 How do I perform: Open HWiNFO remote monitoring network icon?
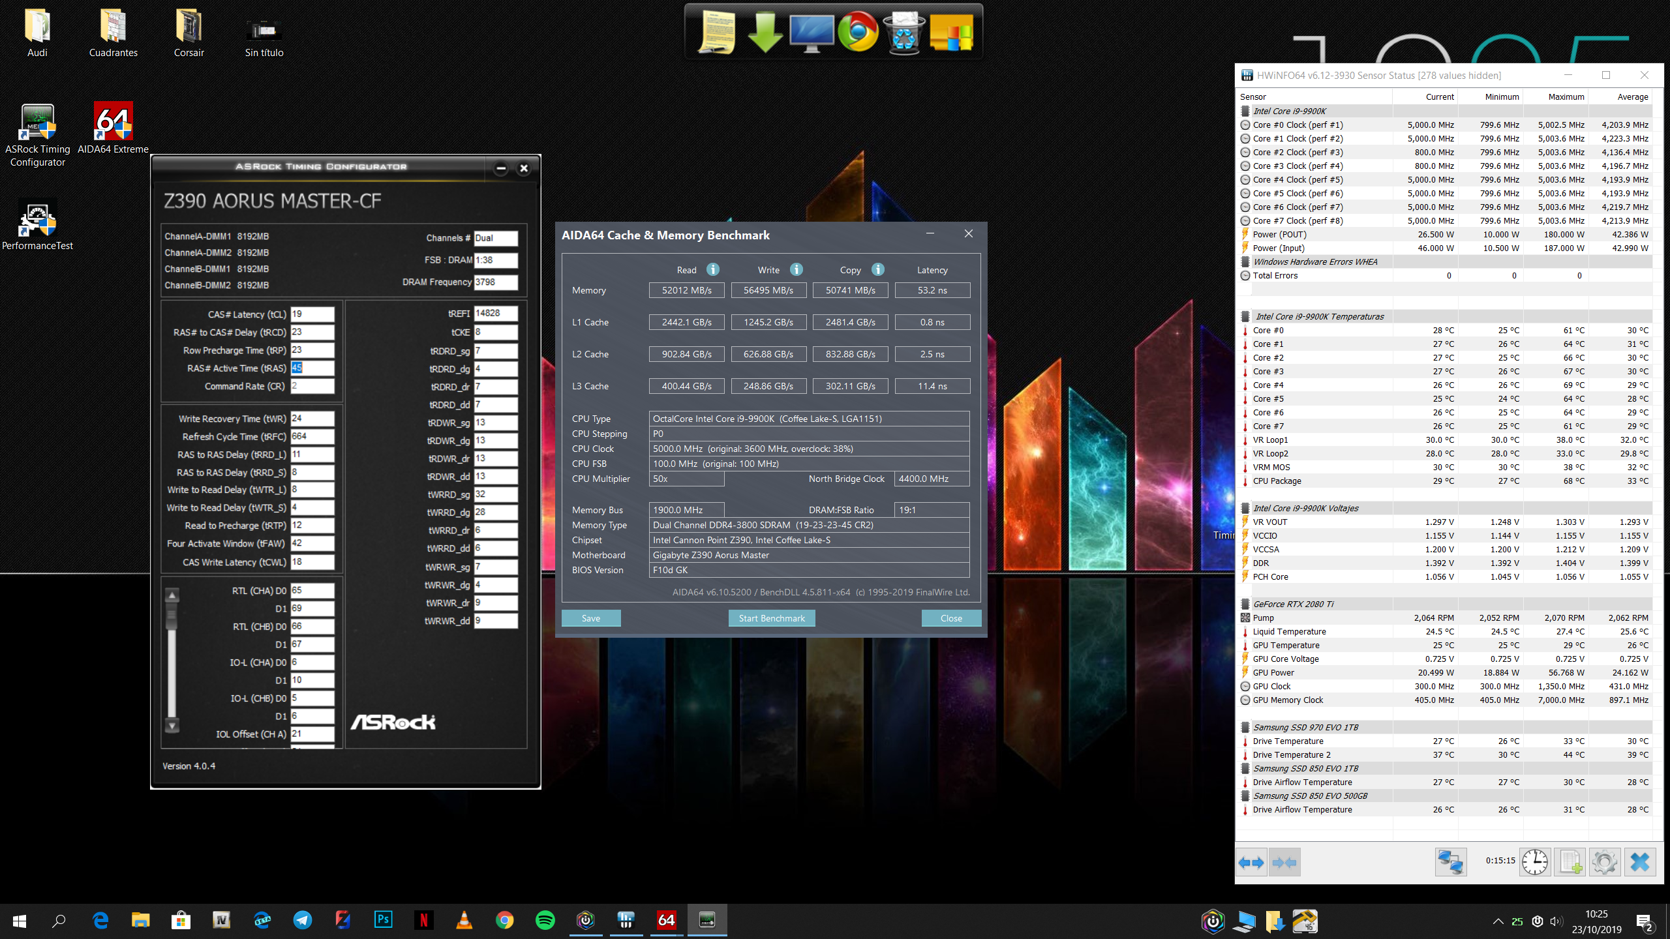(1450, 863)
